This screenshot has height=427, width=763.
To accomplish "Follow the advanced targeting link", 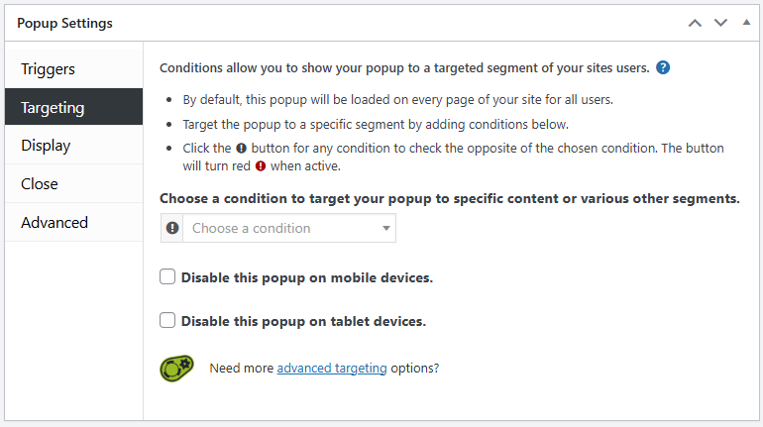I will tap(332, 368).
